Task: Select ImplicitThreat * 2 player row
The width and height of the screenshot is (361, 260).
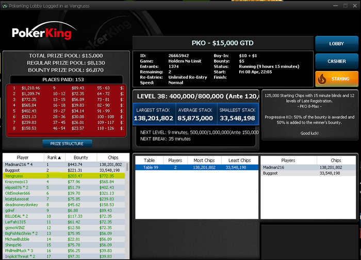Action: pos(64,256)
